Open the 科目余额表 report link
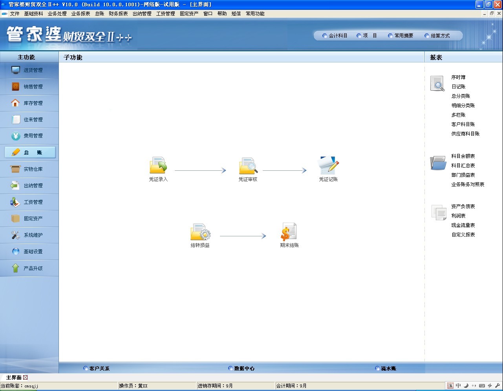 463,156
